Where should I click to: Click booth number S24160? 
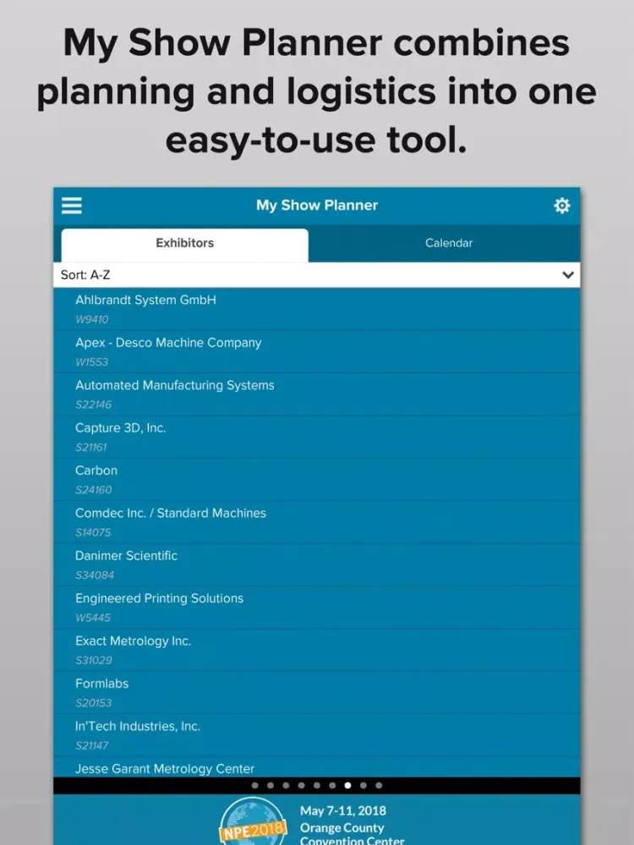tap(93, 489)
